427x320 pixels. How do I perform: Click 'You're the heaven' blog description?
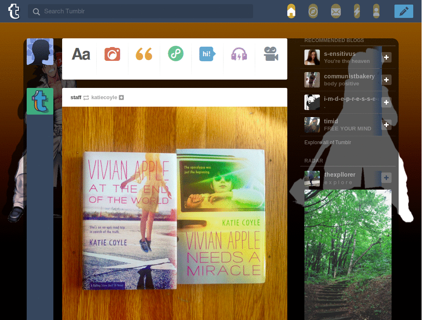[347, 61]
